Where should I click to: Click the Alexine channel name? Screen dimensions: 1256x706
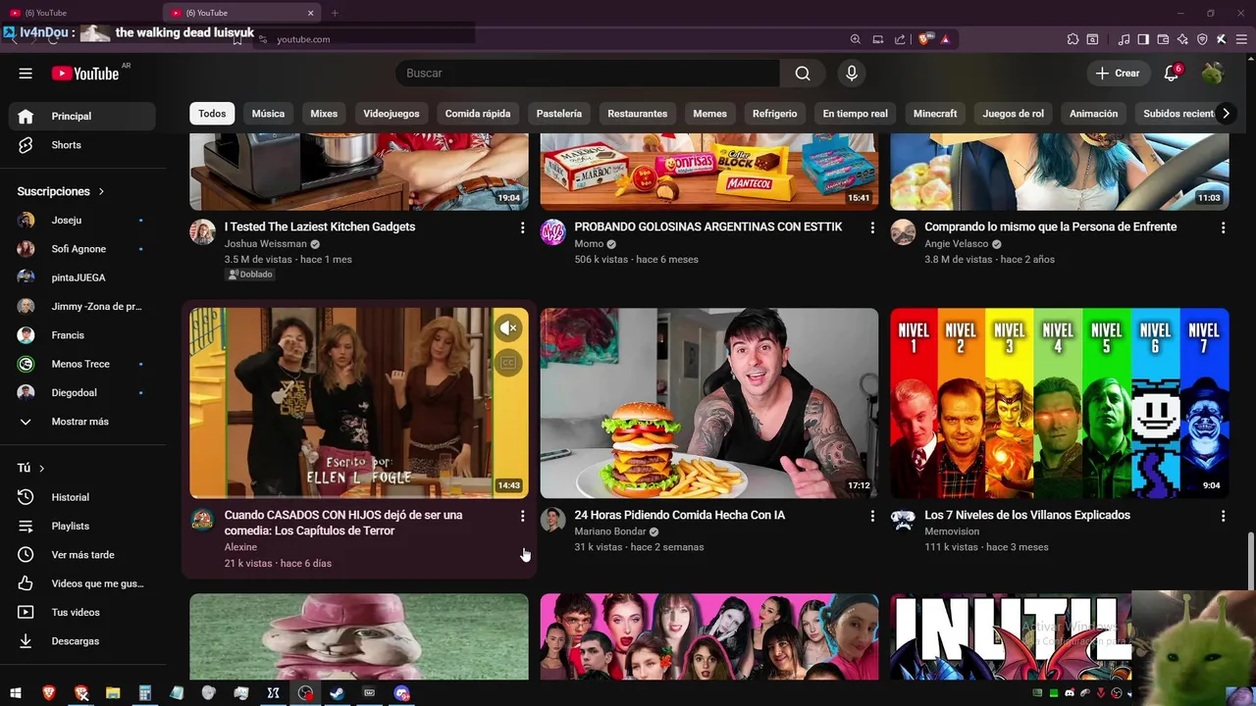(241, 547)
